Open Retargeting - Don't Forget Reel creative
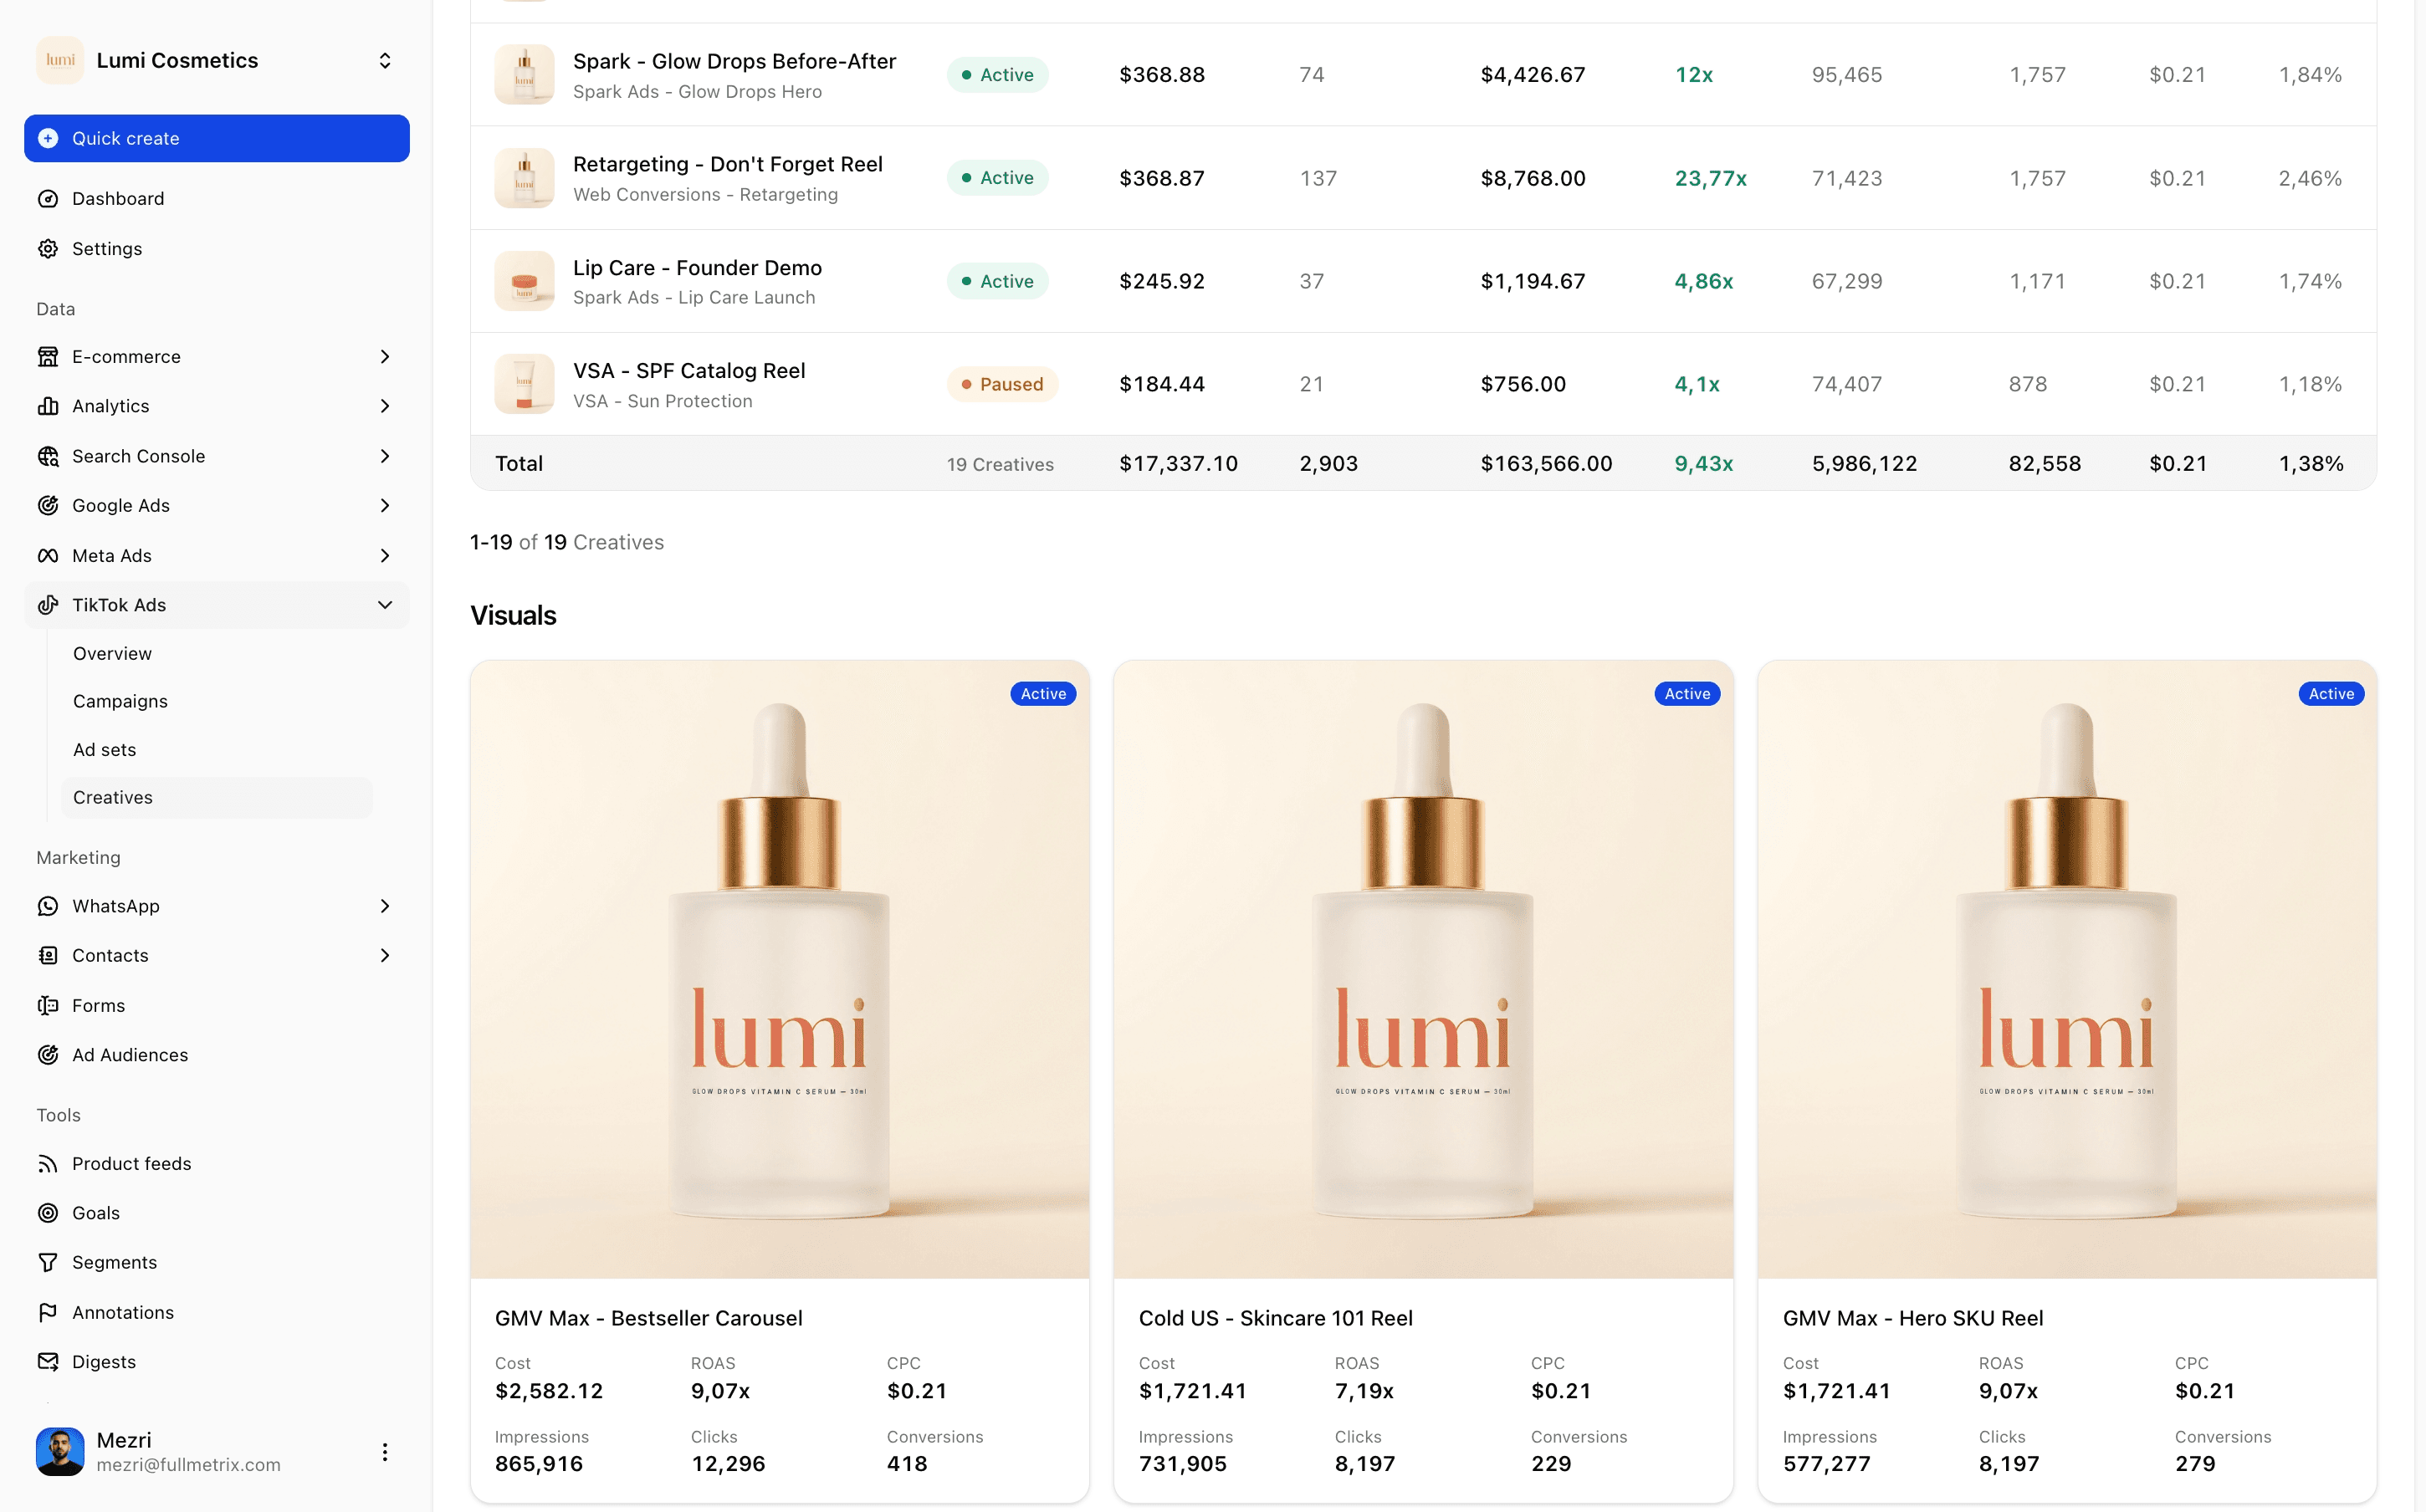 (x=728, y=164)
